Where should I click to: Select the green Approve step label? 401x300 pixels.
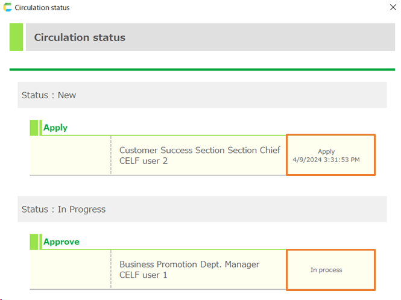point(62,242)
